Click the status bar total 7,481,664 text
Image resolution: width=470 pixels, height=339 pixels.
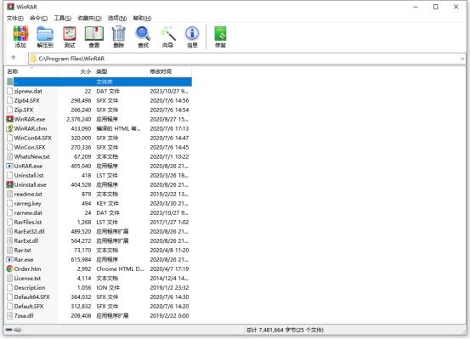pyautogui.click(x=285, y=330)
